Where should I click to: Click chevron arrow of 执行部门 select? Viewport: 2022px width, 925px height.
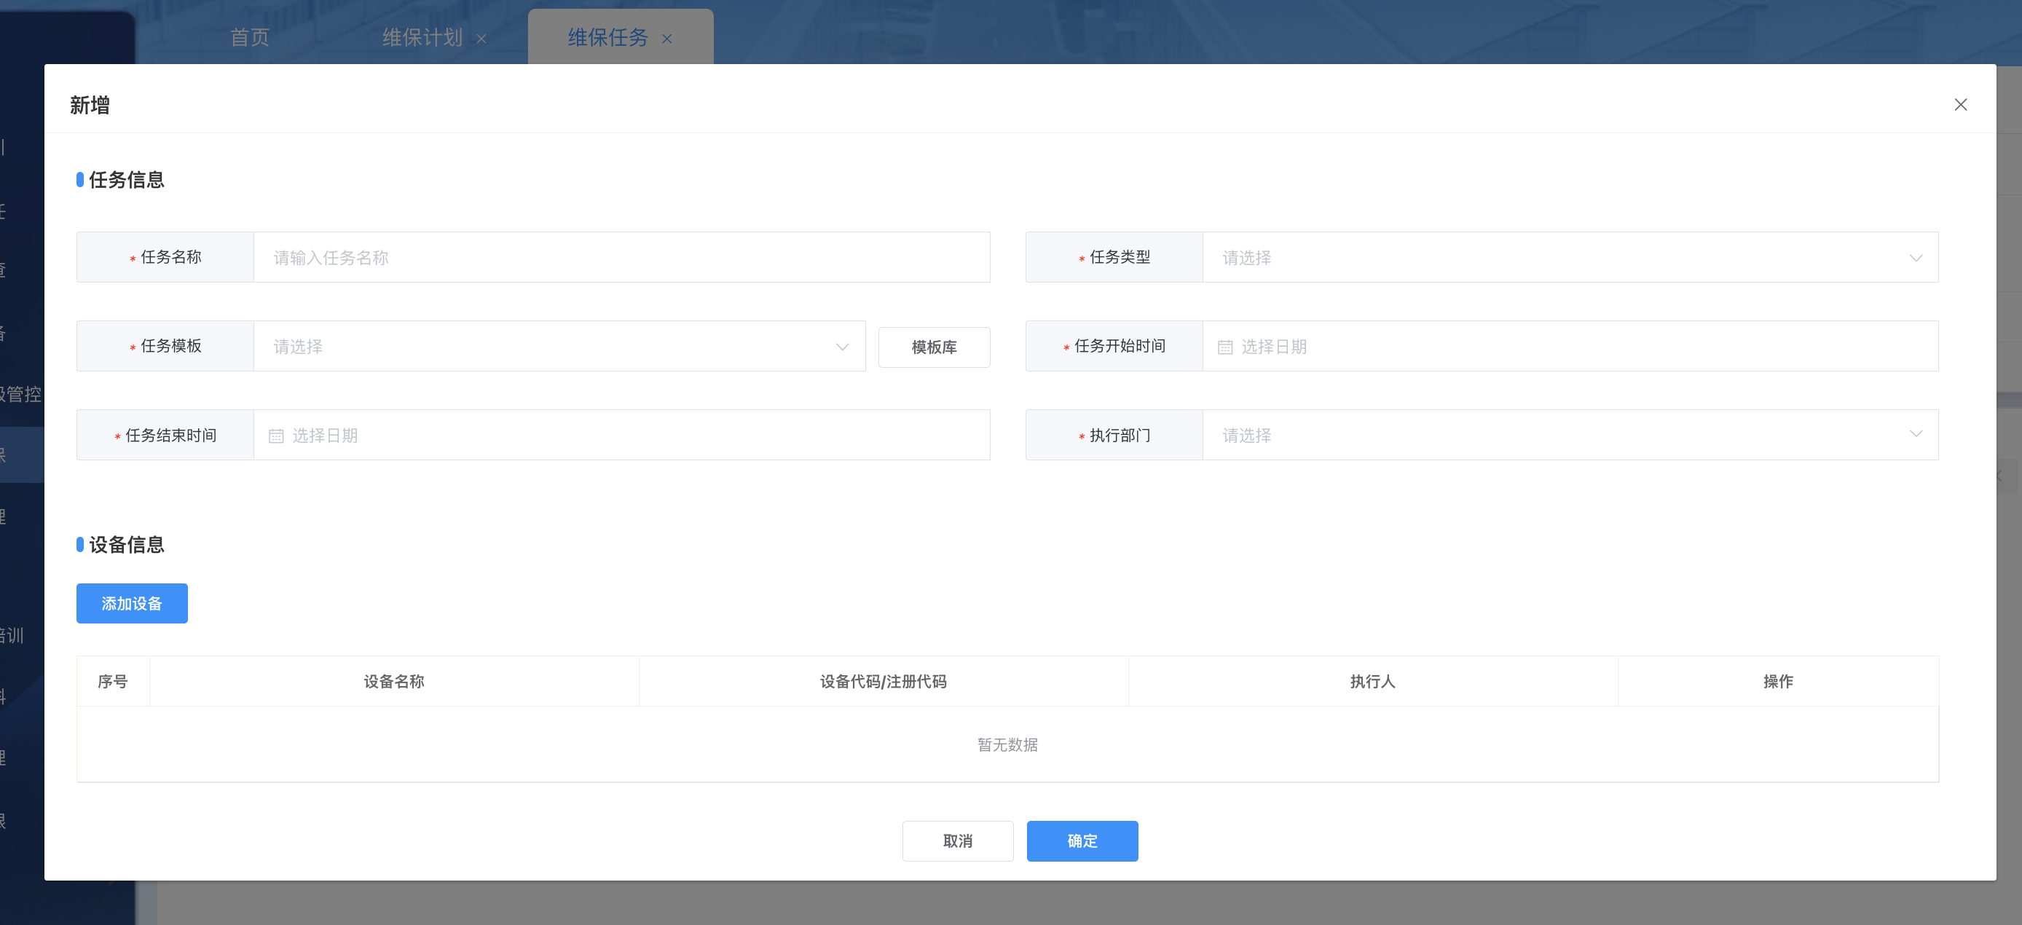1915,434
